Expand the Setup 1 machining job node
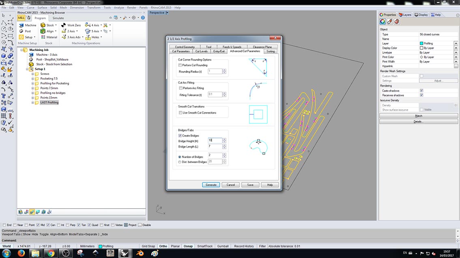 click(26, 69)
